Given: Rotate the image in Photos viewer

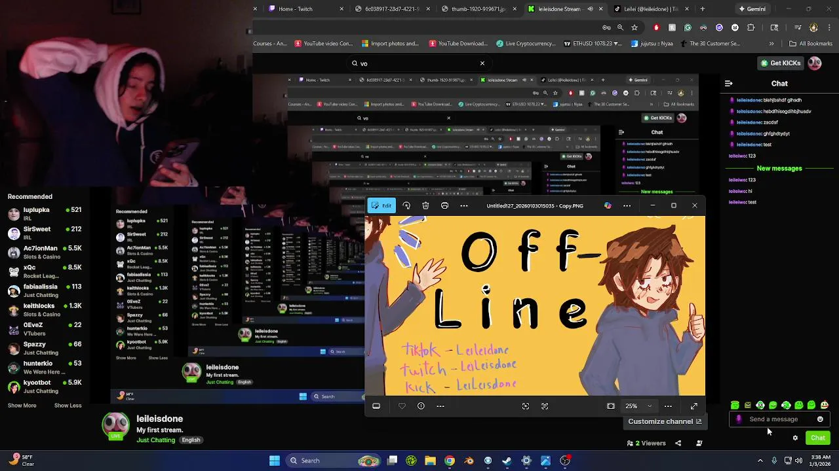Looking at the screenshot, I should (406, 205).
